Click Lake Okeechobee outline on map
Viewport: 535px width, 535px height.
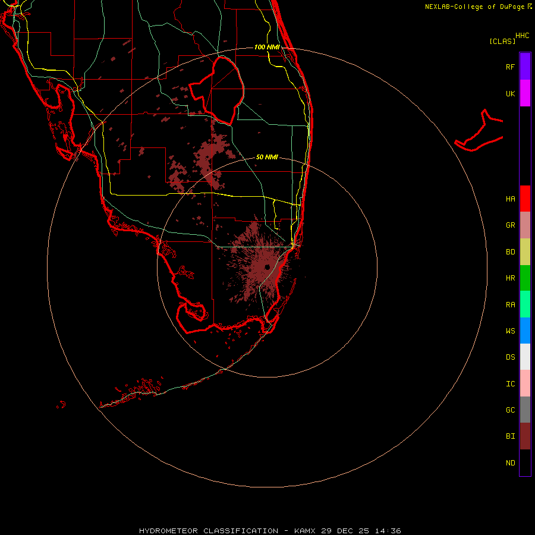pos(216,90)
